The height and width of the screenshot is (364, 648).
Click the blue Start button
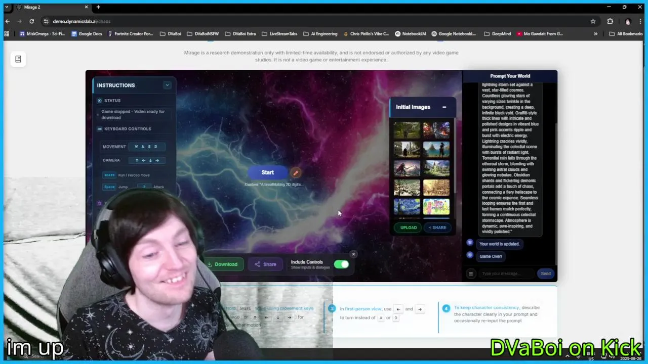268,172
